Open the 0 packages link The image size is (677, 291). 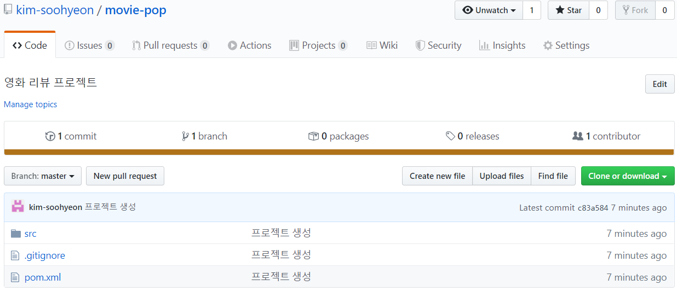pos(338,136)
